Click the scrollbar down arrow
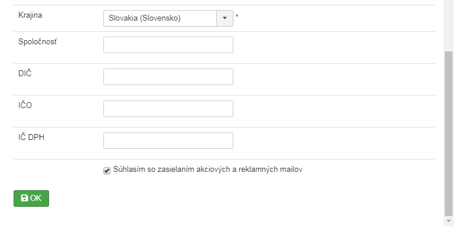 [448, 221]
